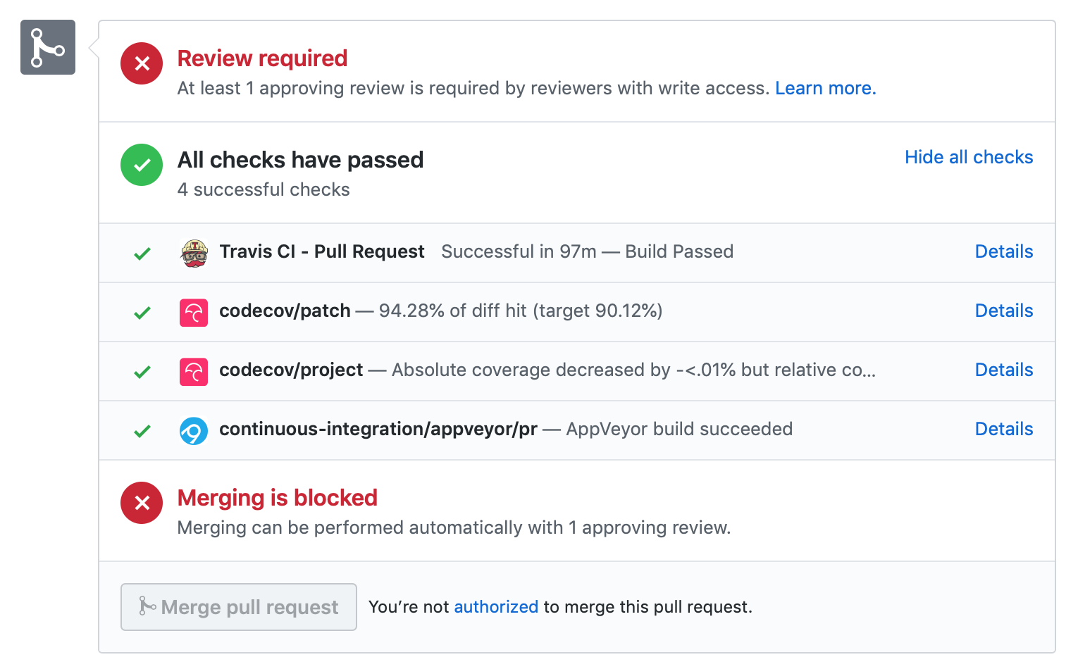The image size is (1078, 669).
Task: Click the codecov/patch pink umbrella icon
Action: click(194, 312)
